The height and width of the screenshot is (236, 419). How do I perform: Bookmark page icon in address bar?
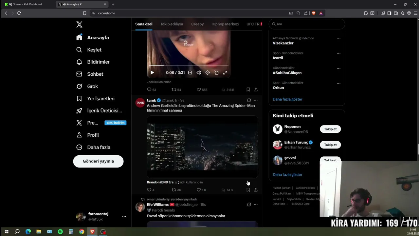click(x=84, y=13)
